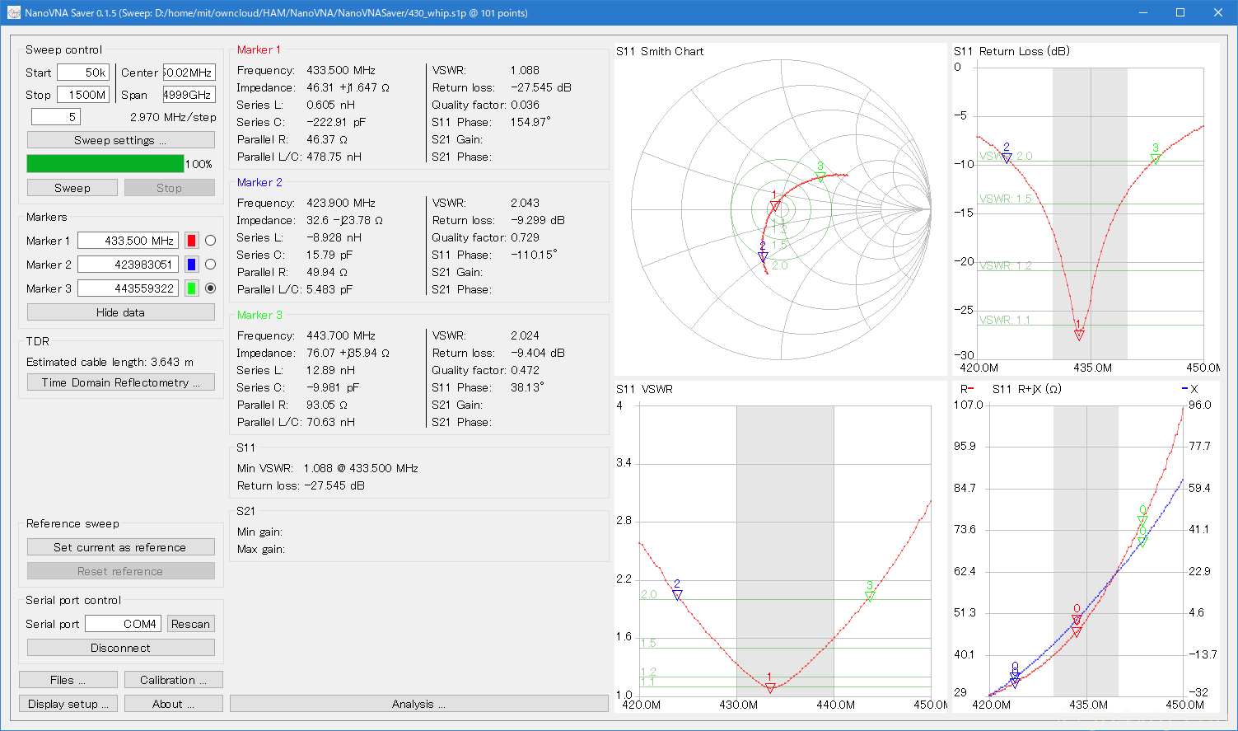
Task: Click Marker 3 frequency input field
Action: (128, 288)
